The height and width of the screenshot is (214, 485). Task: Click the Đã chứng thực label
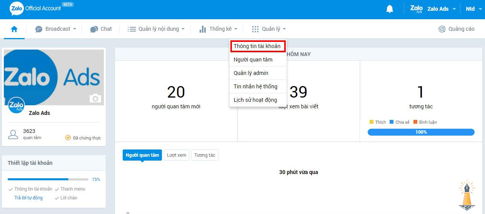(x=87, y=138)
